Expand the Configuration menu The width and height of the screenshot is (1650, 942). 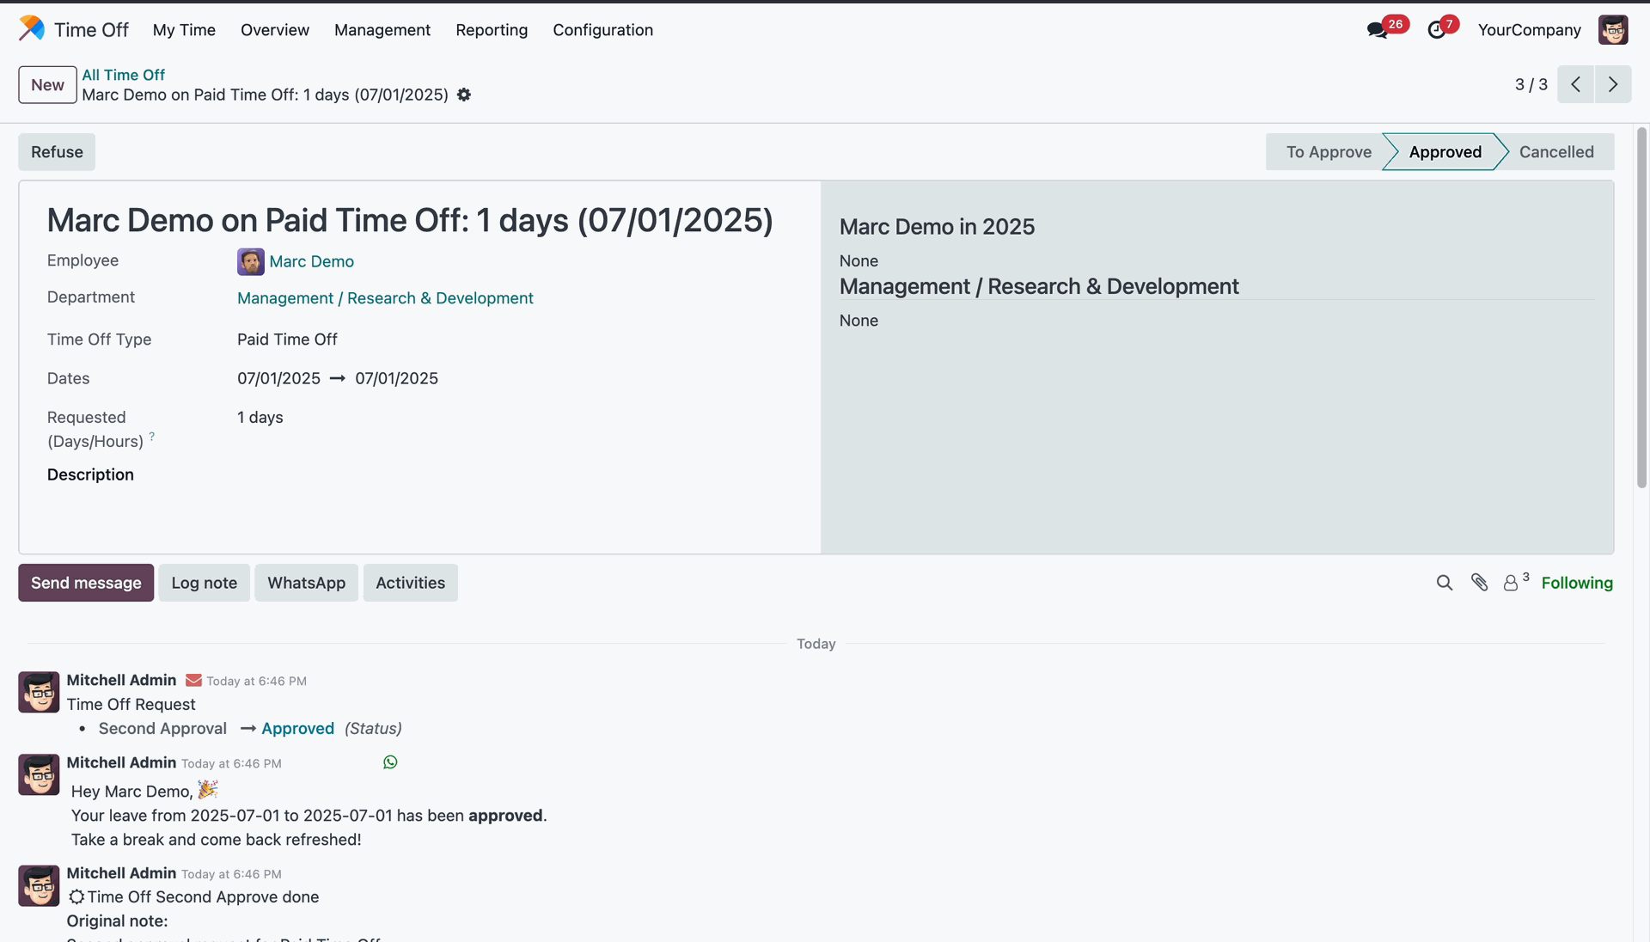(x=602, y=30)
